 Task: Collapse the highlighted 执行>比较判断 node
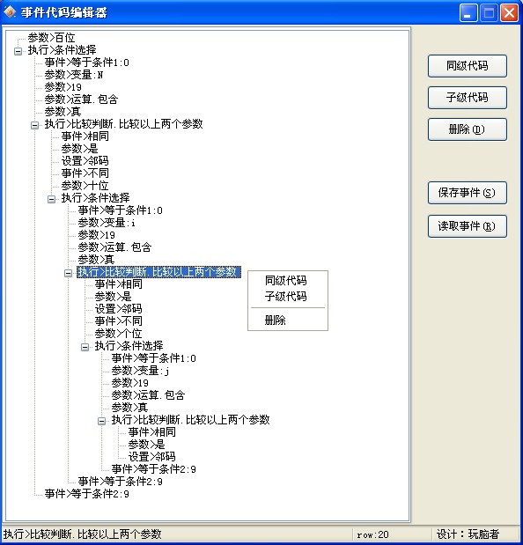(68, 273)
